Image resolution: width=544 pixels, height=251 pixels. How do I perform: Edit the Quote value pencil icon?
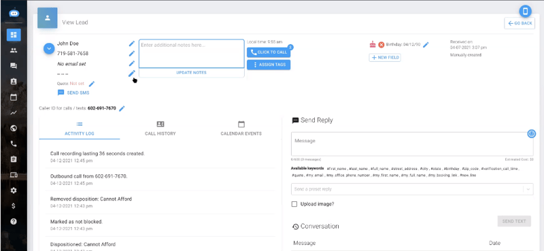(x=92, y=84)
